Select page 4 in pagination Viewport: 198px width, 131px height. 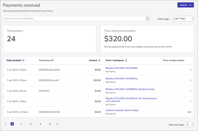point(40,124)
